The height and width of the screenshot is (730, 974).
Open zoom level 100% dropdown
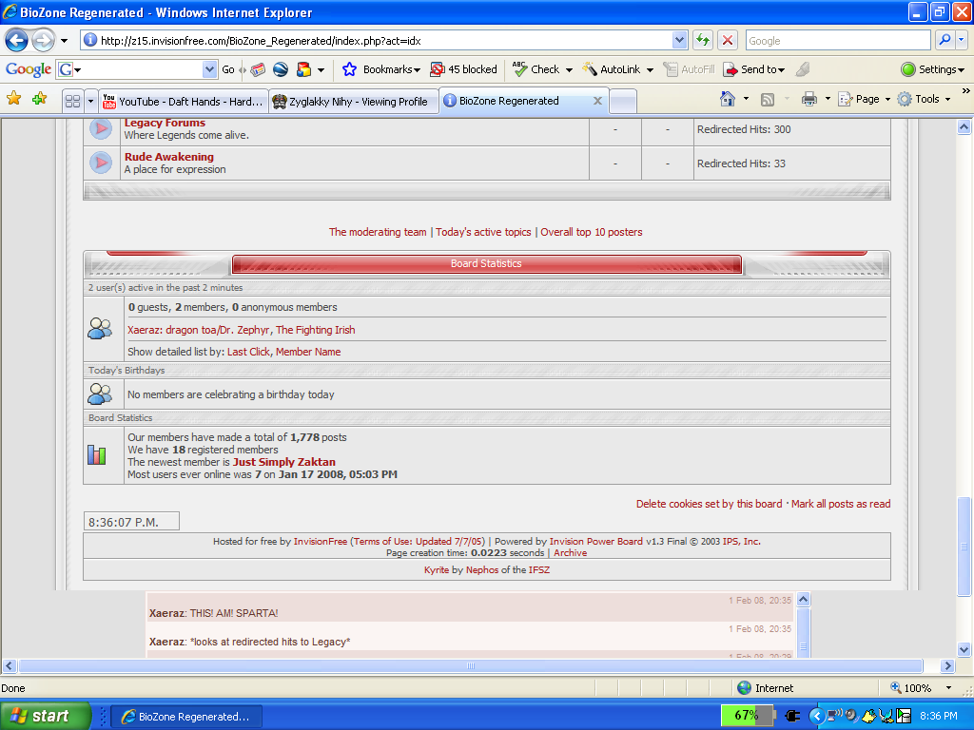948,688
